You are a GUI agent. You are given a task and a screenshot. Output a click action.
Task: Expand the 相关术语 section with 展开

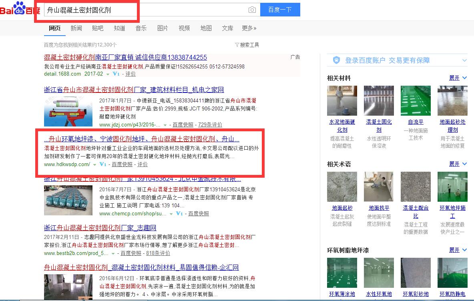tap(458, 164)
